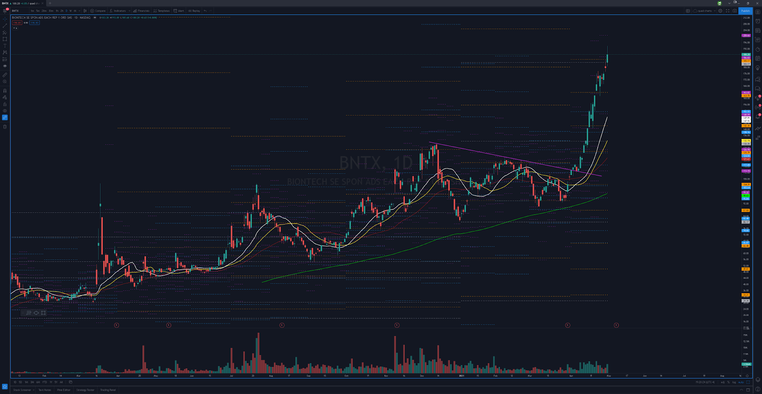Collapse the bottom panel
The image size is (762, 394).
pos(741,390)
